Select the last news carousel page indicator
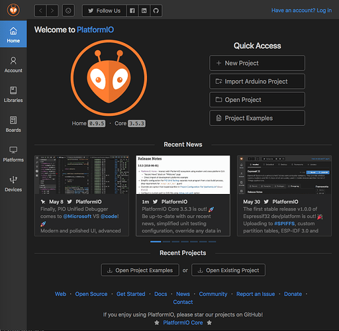339x331 pixels. coord(212,242)
